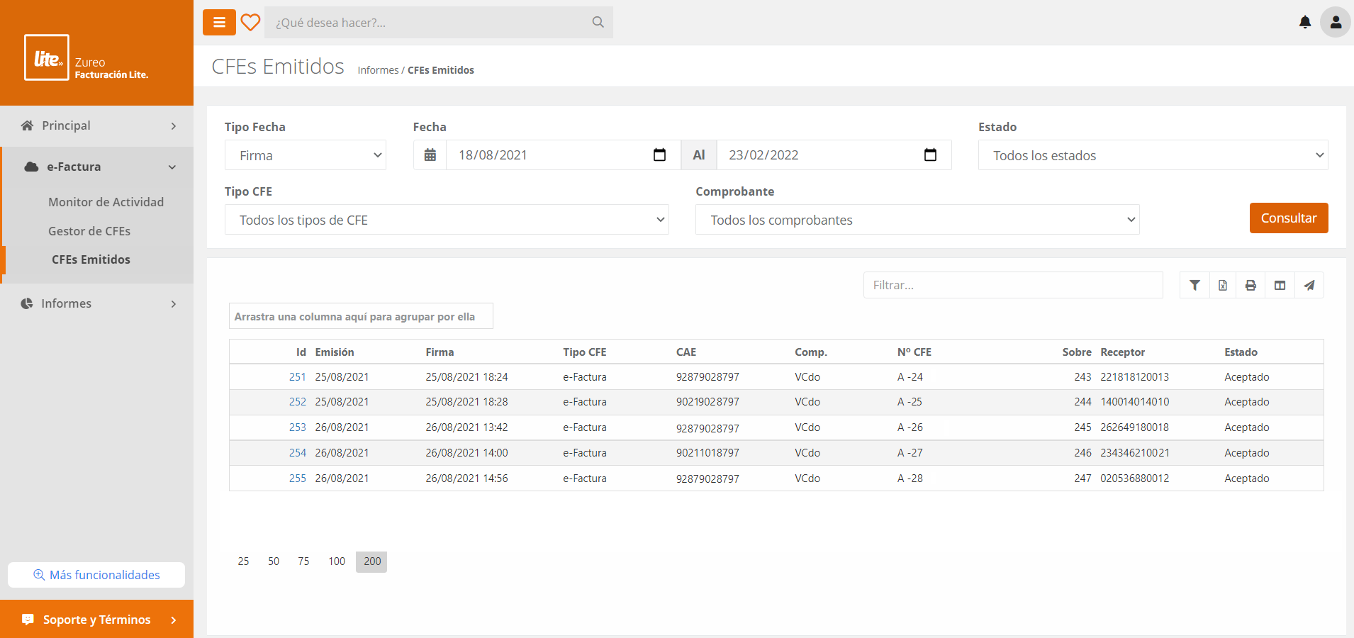This screenshot has width=1354, height=638.
Task: Open CFE record with Id 253
Action: pos(297,427)
